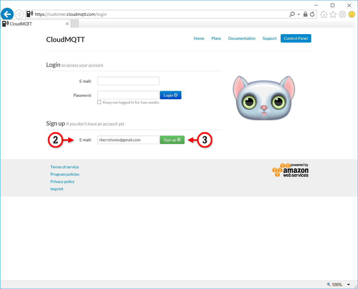Close the browser window
The height and width of the screenshot is (289, 358).
(x=349, y=5)
